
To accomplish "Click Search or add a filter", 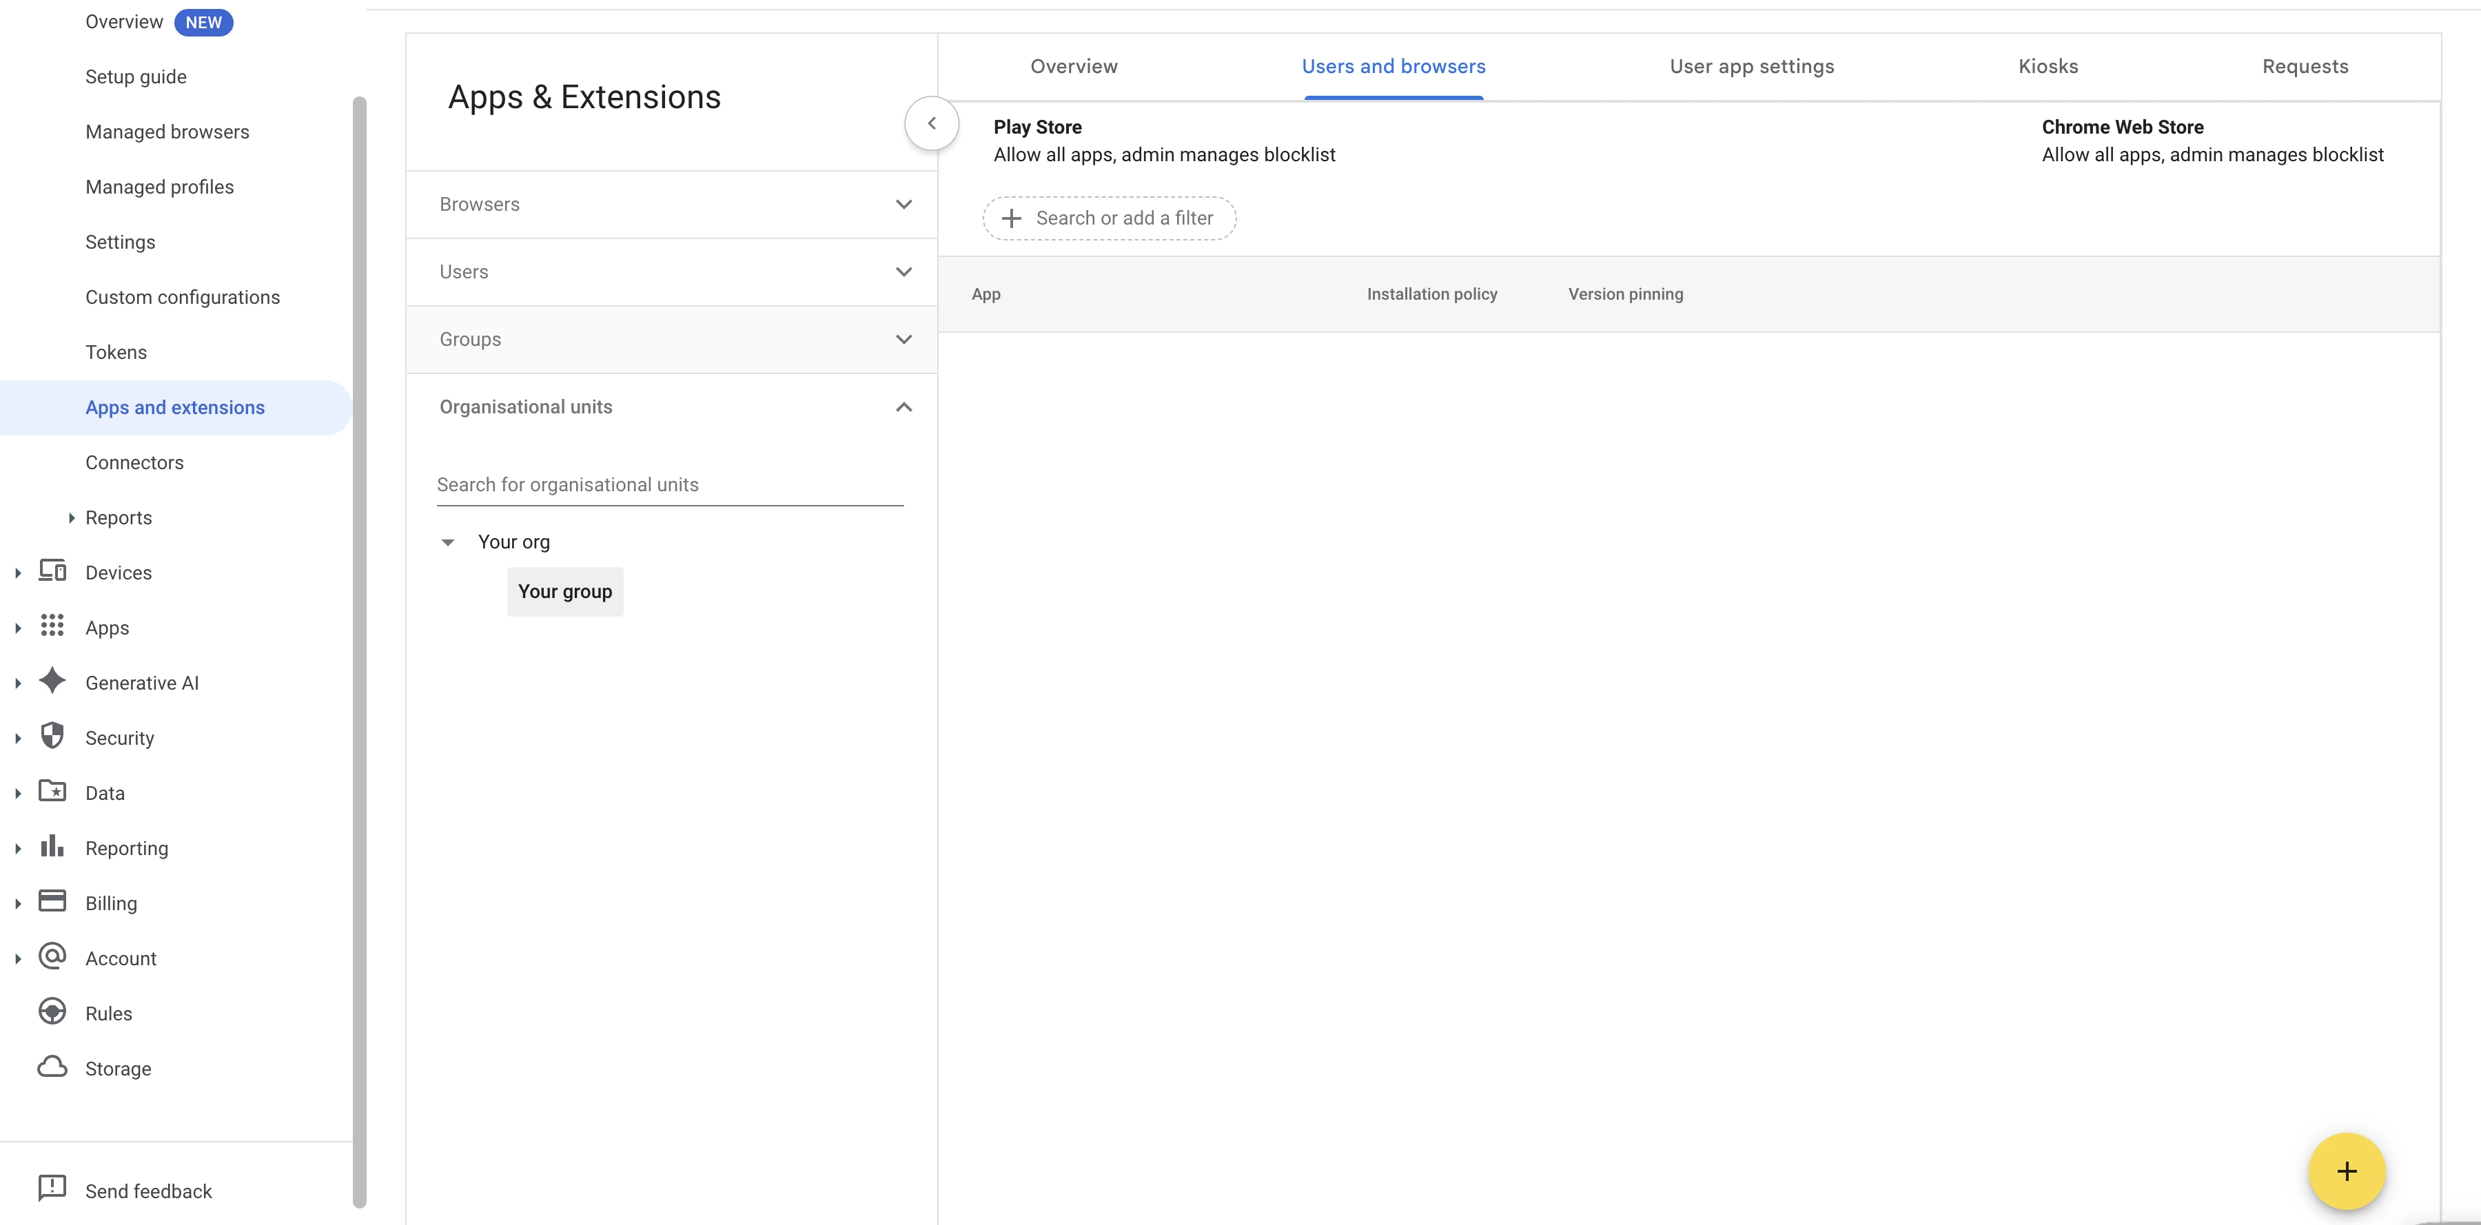I will [x=1109, y=218].
